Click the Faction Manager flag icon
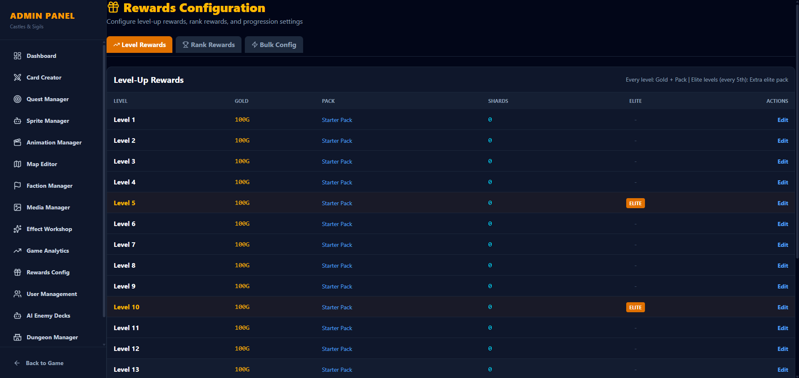The height and width of the screenshot is (378, 799). click(x=17, y=186)
